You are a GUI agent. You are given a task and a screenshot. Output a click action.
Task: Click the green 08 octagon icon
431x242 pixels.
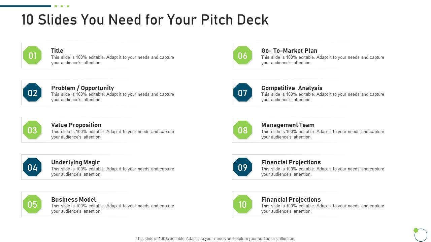coord(242,130)
